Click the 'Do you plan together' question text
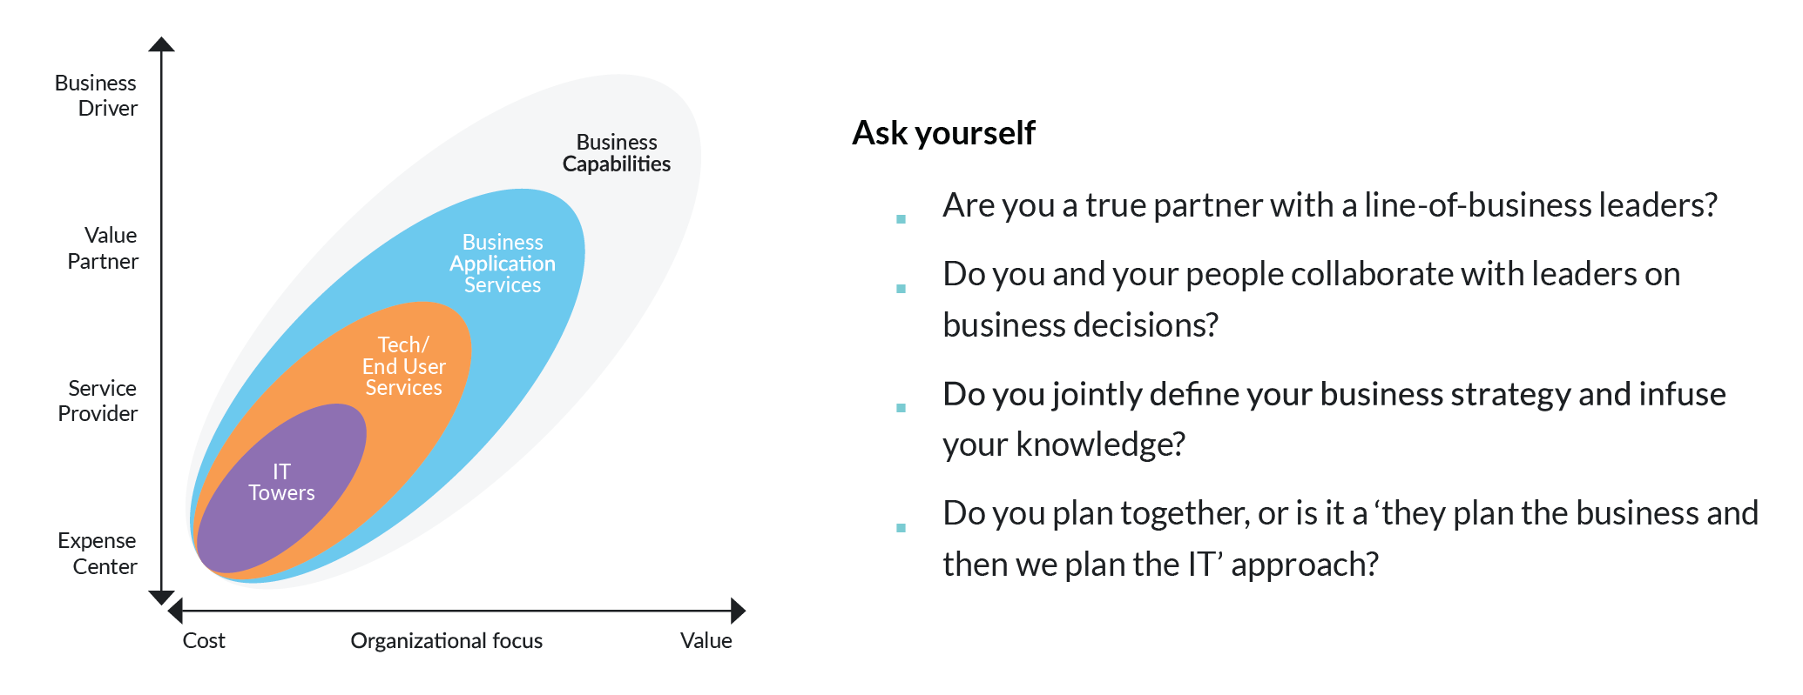This screenshot has width=1803, height=695. coord(1351,538)
